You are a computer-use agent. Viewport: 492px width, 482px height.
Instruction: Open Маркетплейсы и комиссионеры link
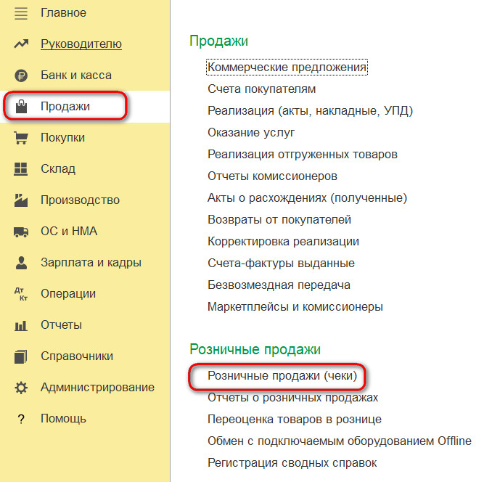[295, 307]
